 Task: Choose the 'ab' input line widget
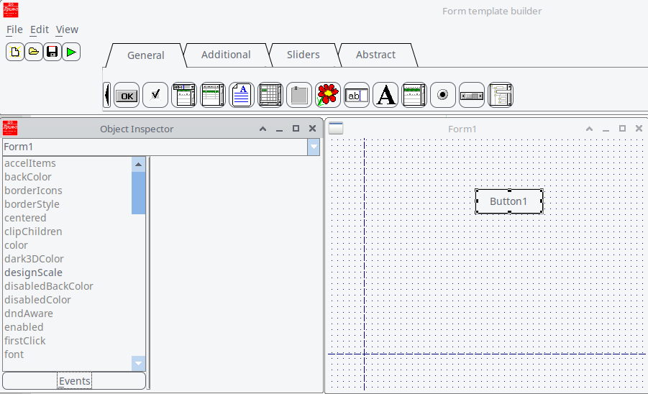pos(357,95)
